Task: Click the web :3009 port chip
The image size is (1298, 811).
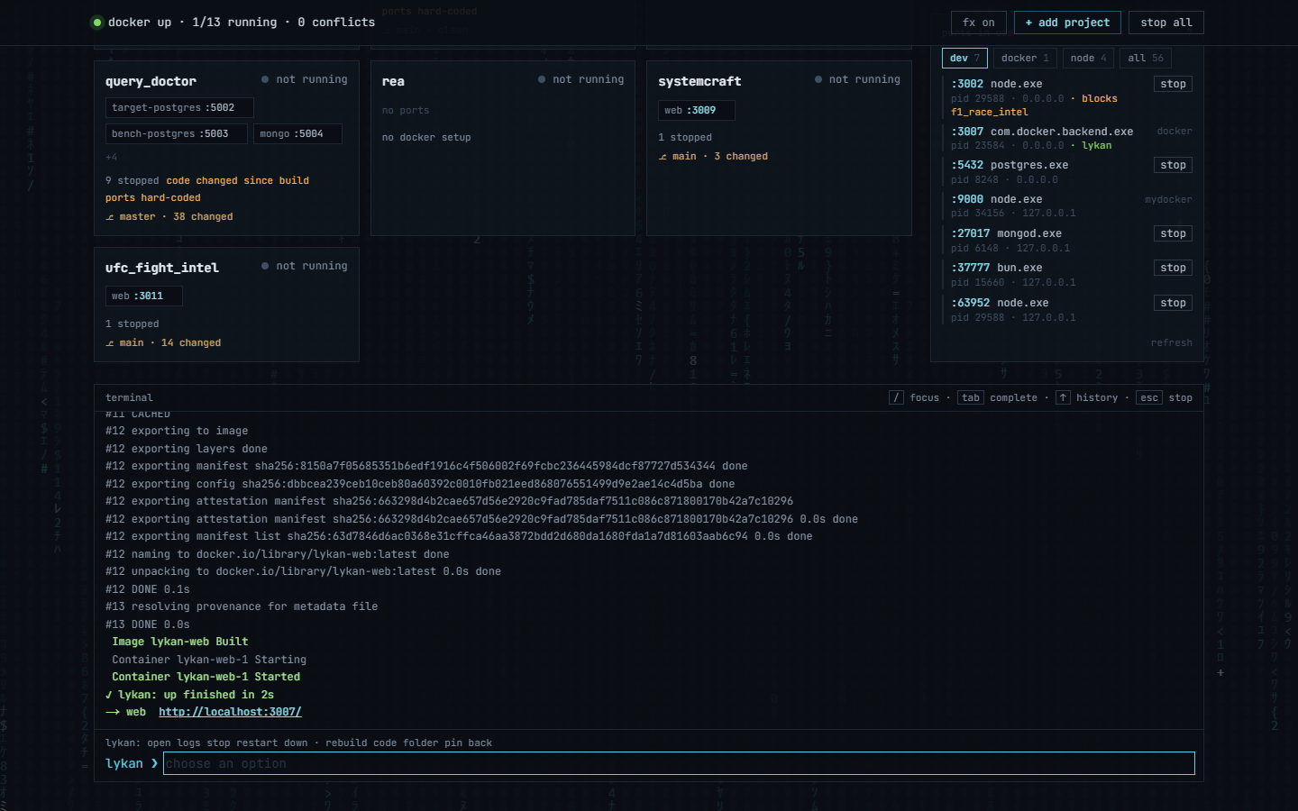Action: 697,110
